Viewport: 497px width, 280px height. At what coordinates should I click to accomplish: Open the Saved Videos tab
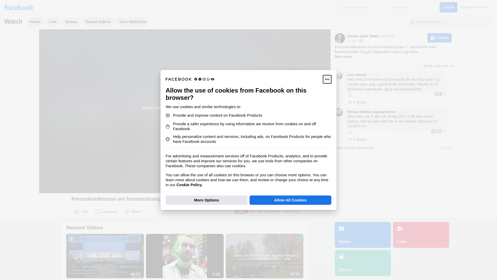[98, 22]
